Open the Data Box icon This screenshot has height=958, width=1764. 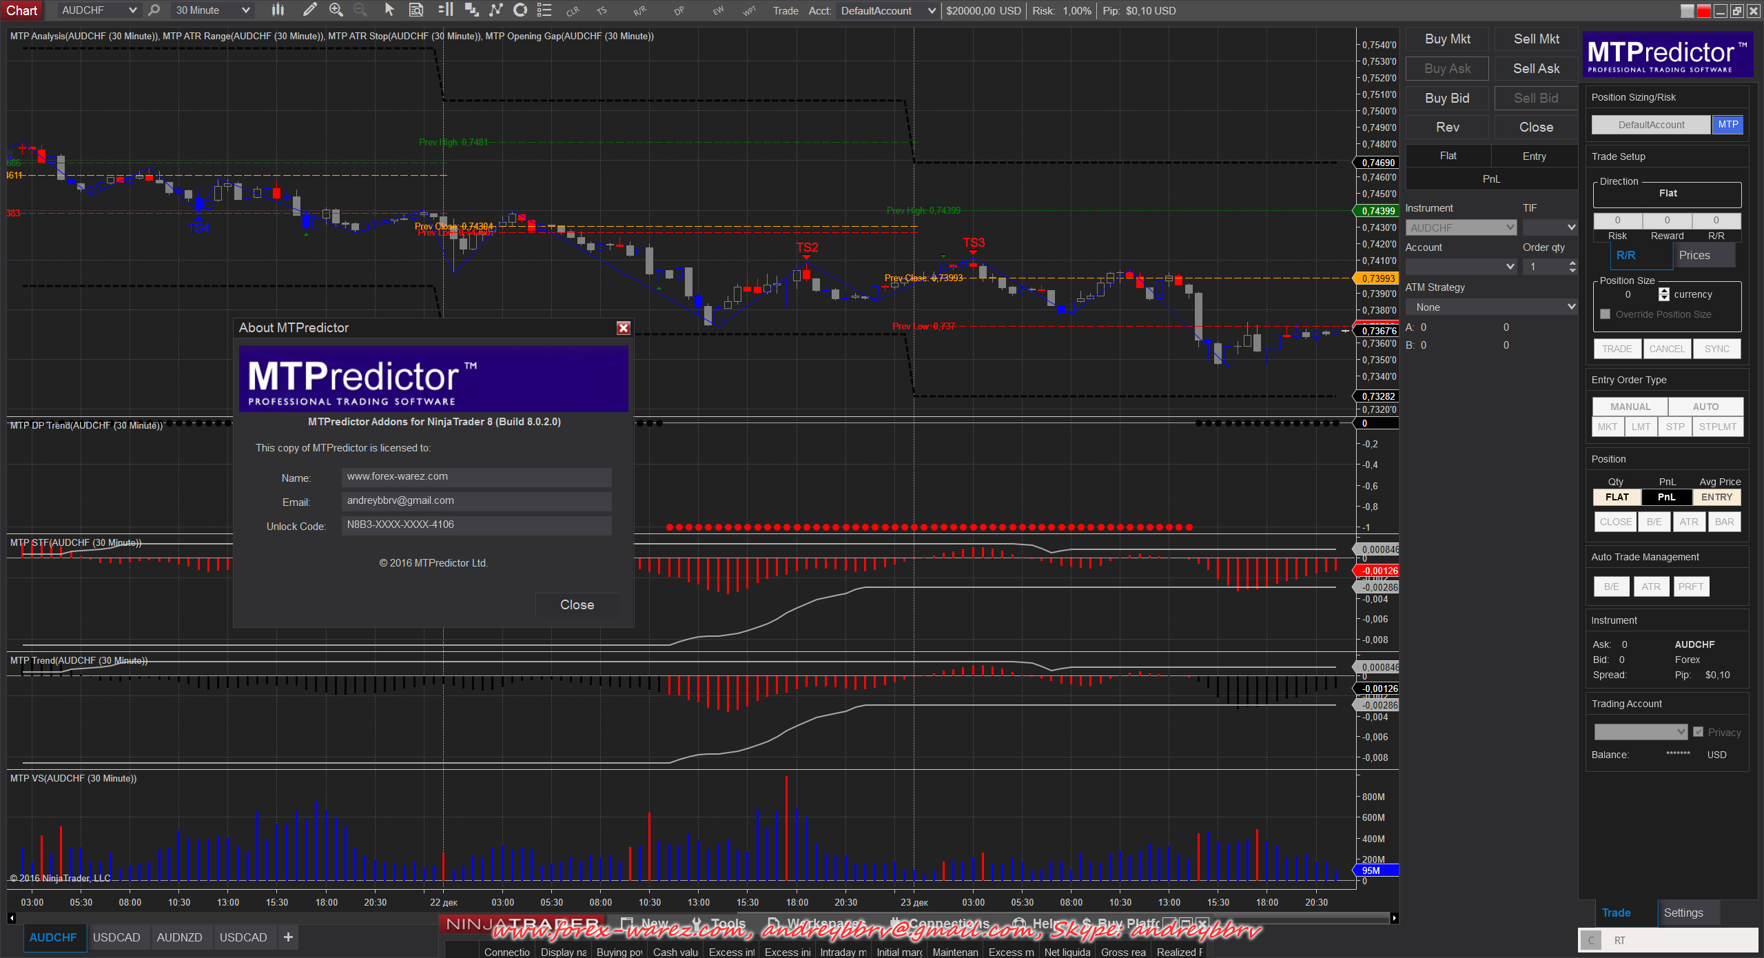(416, 10)
